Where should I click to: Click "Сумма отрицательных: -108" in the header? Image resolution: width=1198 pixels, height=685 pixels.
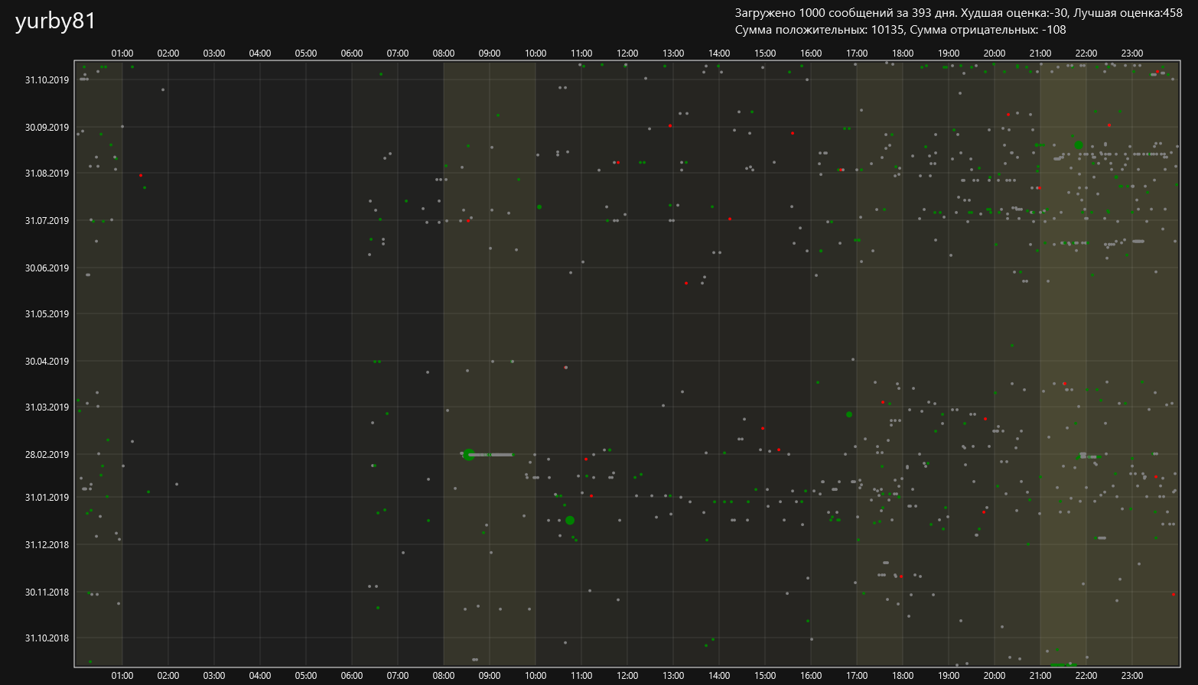click(988, 30)
